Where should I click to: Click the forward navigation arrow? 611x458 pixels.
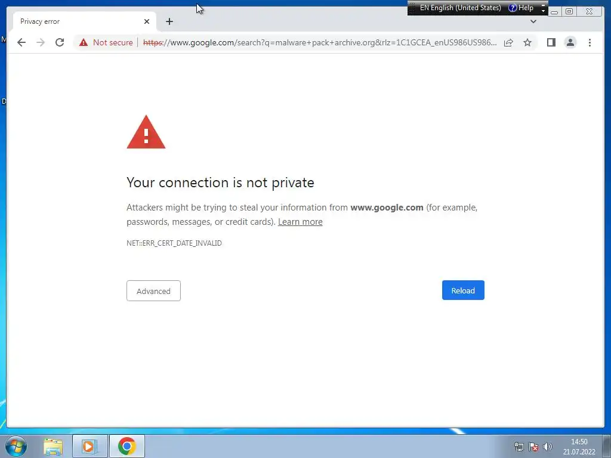pos(41,42)
